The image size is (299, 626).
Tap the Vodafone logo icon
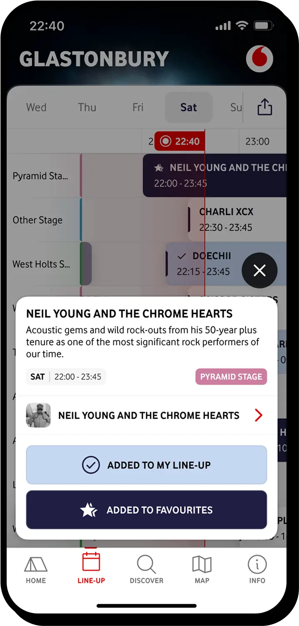[259, 59]
